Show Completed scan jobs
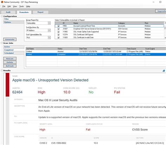 [14, 50]
